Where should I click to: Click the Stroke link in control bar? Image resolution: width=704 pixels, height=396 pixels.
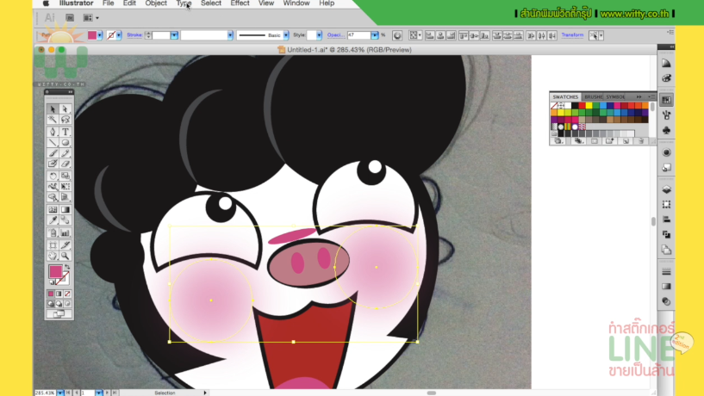(x=134, y=35)
